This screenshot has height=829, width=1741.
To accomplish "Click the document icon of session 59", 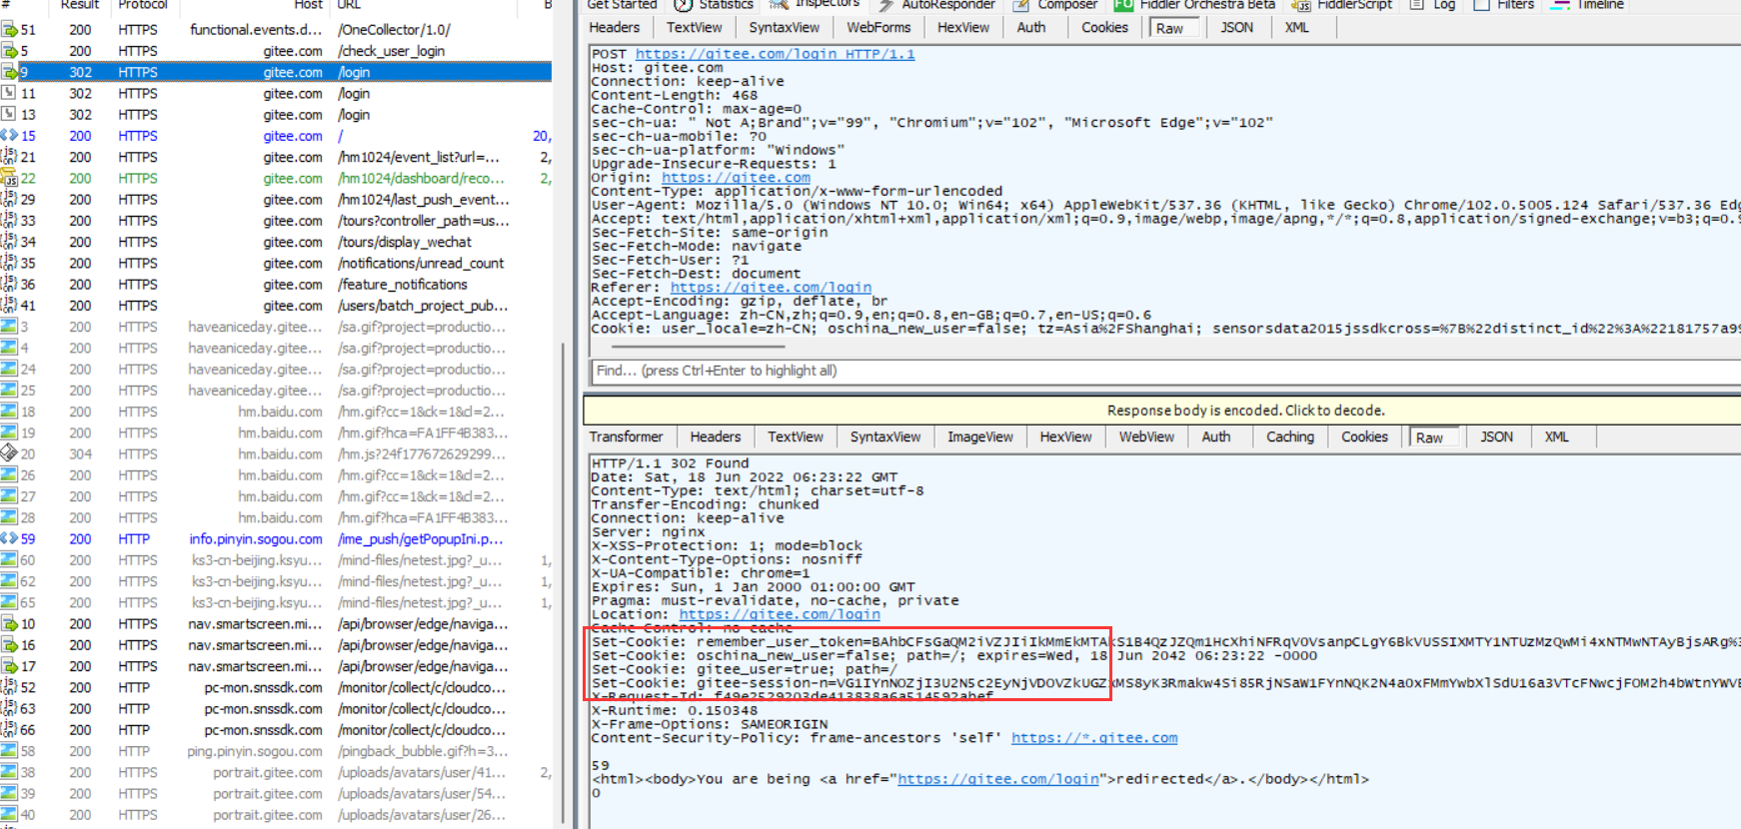I will [10, 538].
